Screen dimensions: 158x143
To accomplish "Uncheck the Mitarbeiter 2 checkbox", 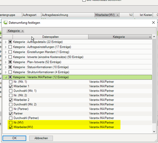I will point(11,100).
